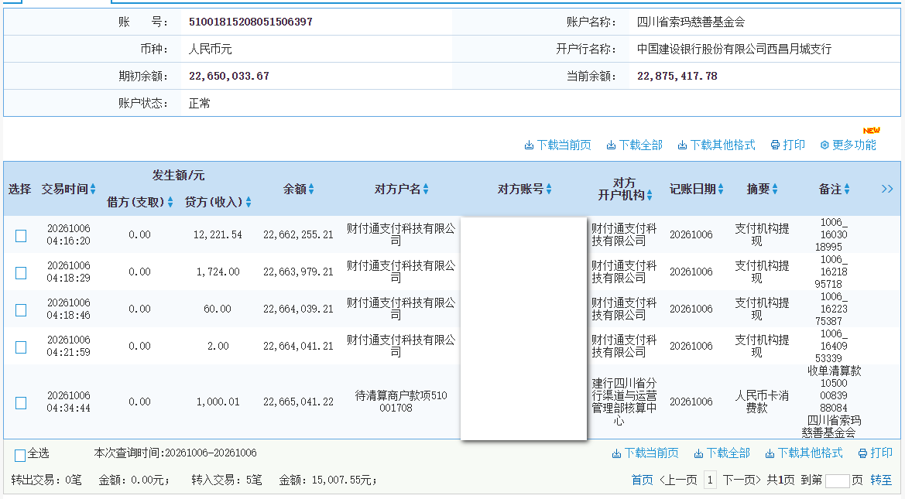Viewport: 905px width, 499px height.
Task: Click current page number 1 box
Action: tap(710, 480)
